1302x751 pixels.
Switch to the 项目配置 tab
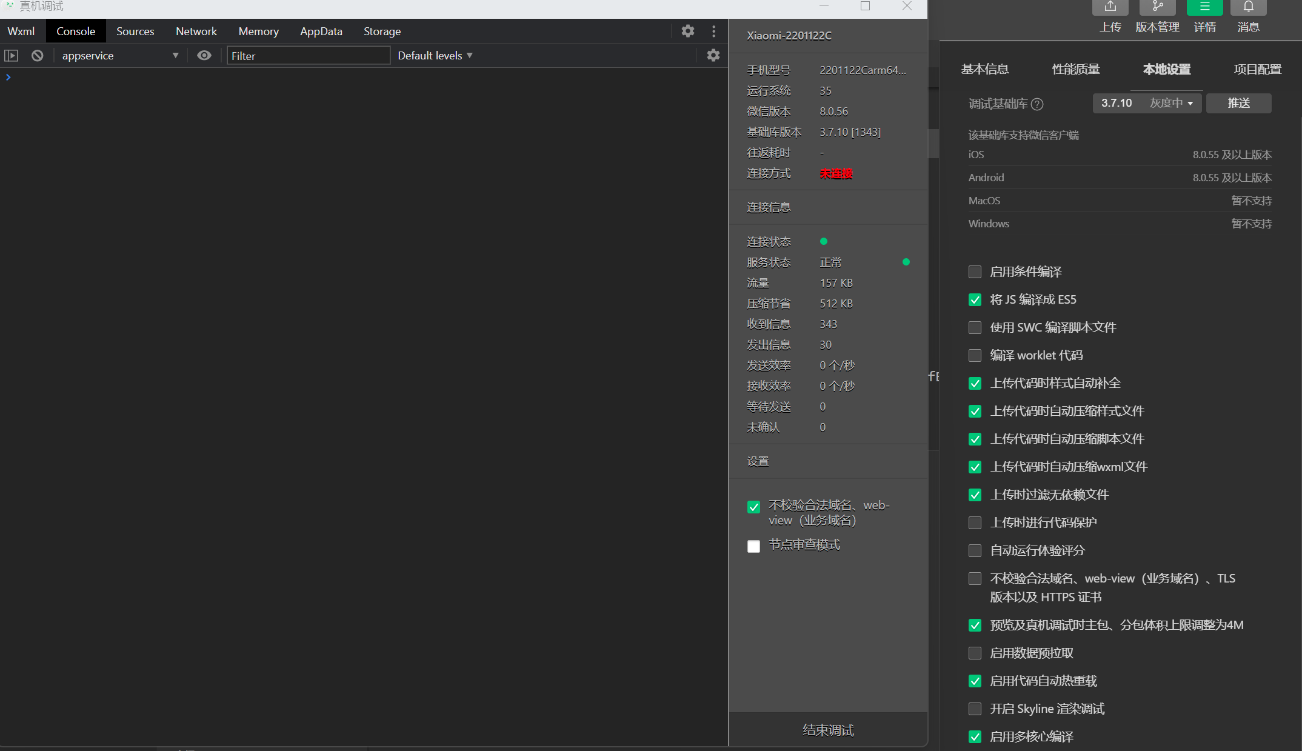click(x=1257, y=69)
